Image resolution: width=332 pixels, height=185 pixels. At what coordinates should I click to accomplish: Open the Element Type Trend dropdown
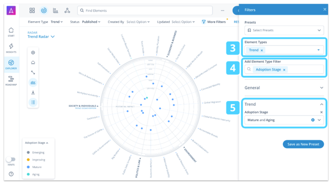tap(57, 22)
